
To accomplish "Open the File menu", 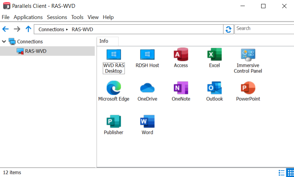I will [x=6, y=17].
